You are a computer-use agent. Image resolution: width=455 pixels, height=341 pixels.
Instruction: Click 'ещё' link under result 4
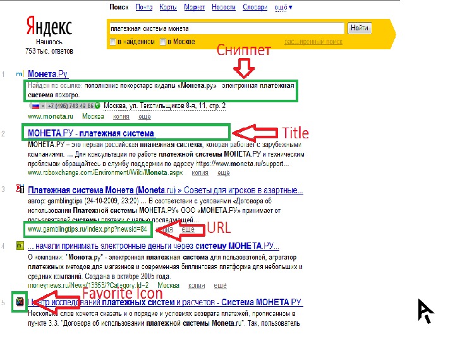(220, 285)
